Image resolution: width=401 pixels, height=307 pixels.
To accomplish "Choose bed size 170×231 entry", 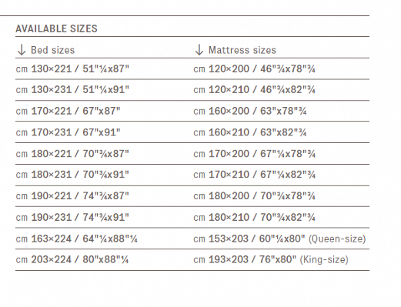I will 68,132.
